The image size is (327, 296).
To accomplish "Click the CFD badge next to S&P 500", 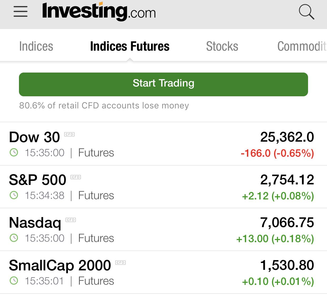I will point(76,177).
